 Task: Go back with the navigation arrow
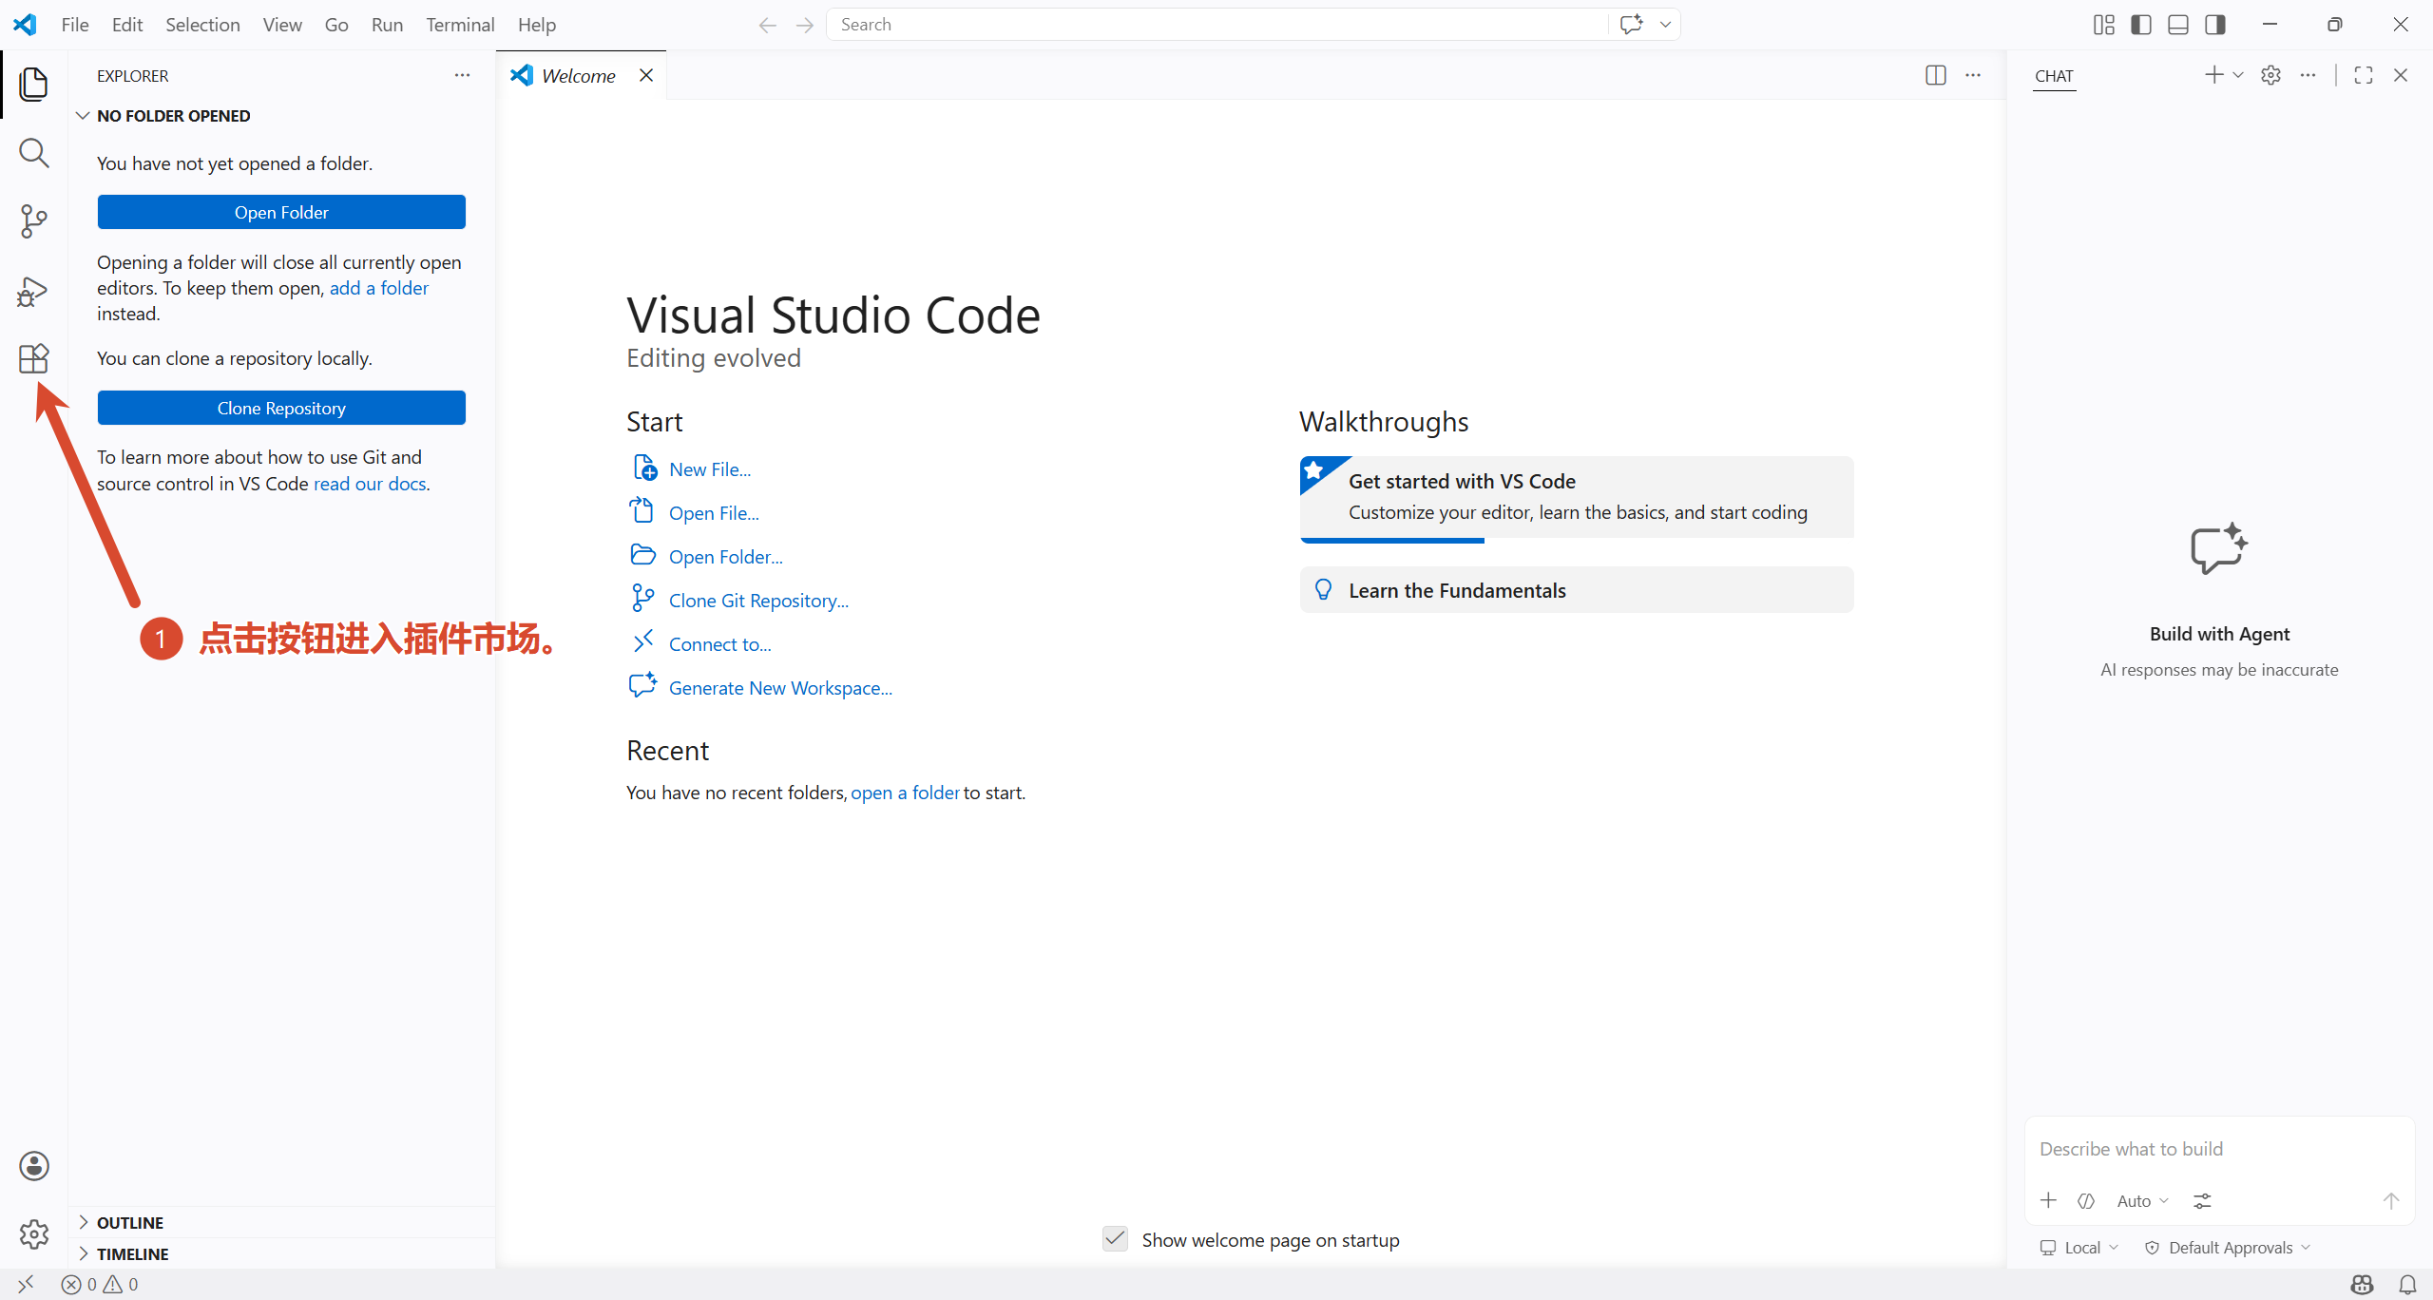point(768,25)
